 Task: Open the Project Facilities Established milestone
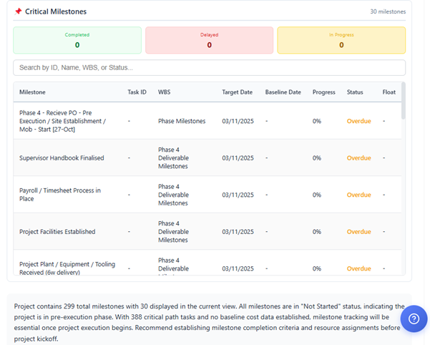(57, 232)
